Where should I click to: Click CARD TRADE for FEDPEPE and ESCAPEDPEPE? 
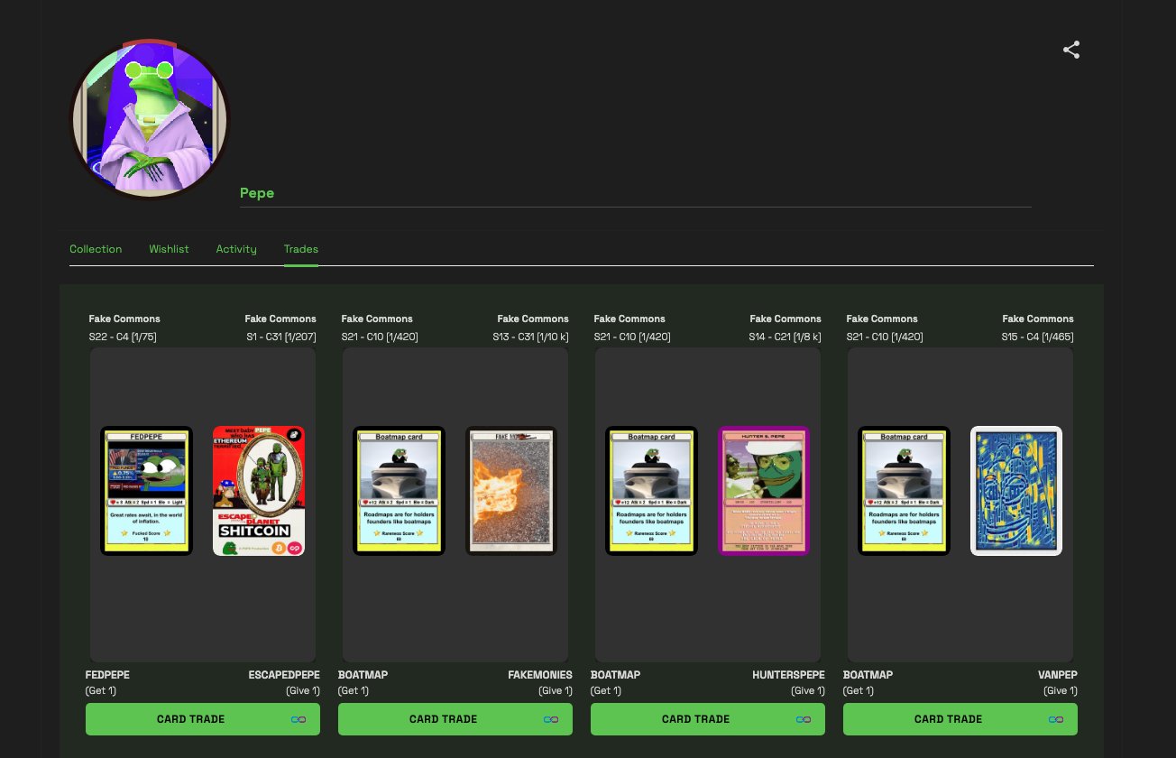[x=203, y=719]
